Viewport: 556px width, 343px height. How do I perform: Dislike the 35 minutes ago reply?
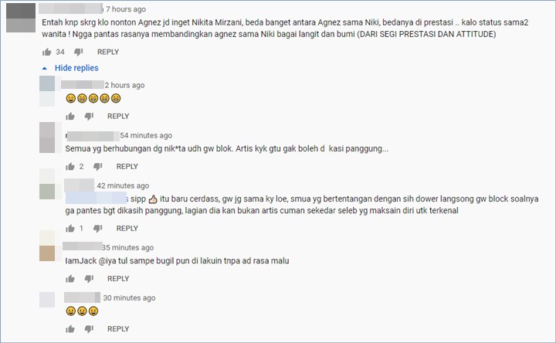89,279
